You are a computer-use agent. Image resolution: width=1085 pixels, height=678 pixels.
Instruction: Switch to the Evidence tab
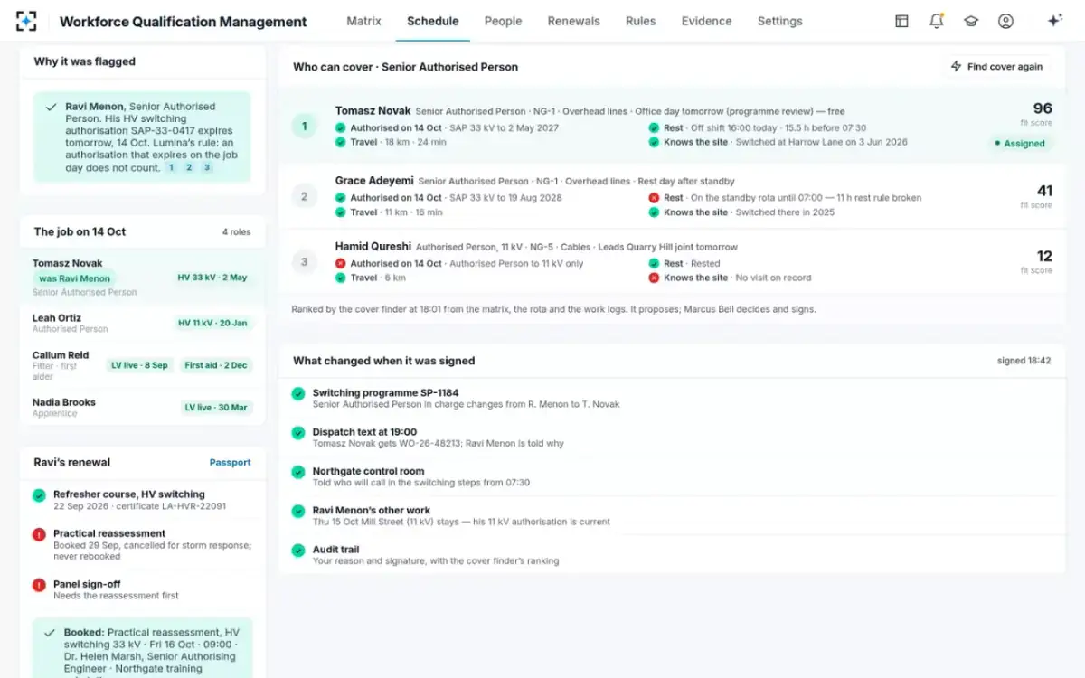[706, 21]
